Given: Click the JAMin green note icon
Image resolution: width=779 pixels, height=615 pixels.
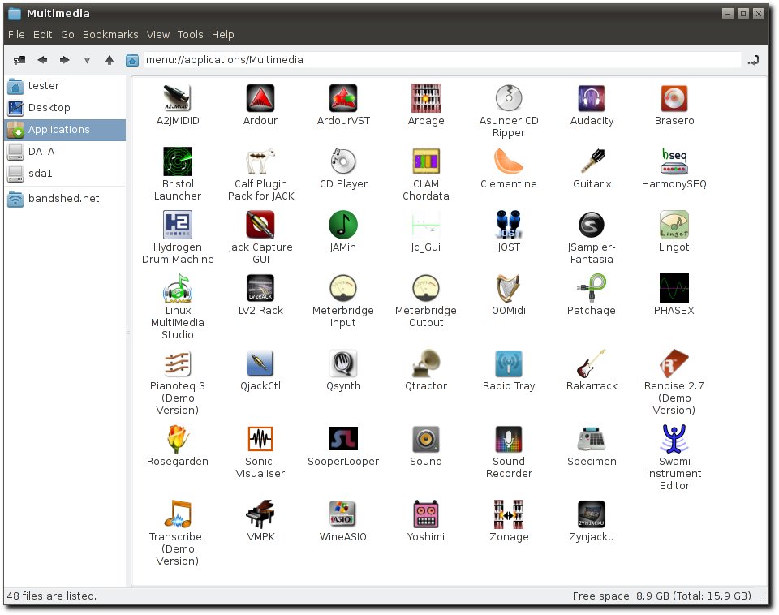Looking at the screenshot, I should [x=343, y=225].
